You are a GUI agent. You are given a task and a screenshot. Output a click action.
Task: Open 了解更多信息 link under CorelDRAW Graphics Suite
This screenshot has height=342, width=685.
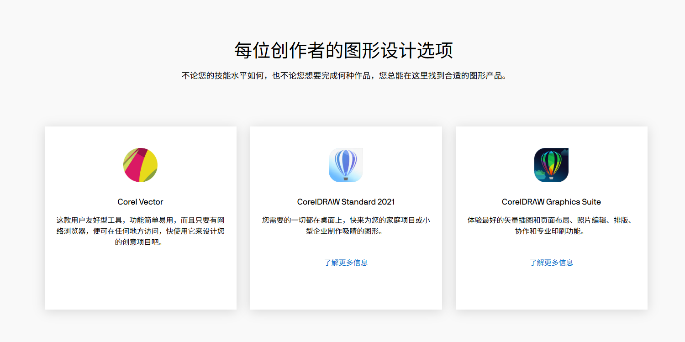click(x=551, y=263)
